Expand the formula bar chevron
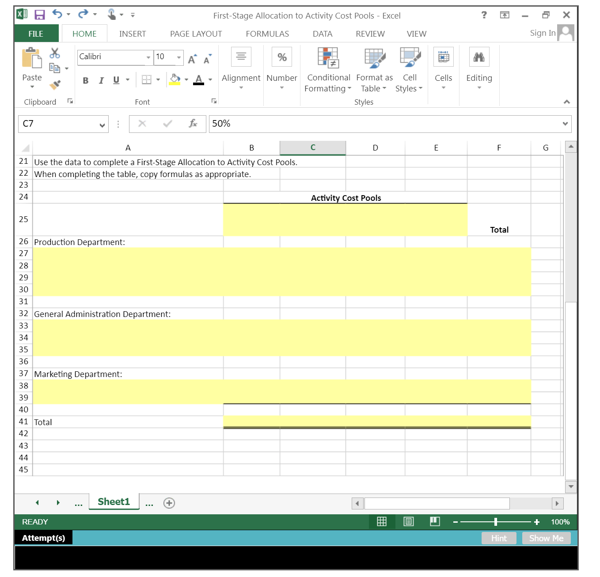Screen dimensions: 600x577 (x=565, y=124)
